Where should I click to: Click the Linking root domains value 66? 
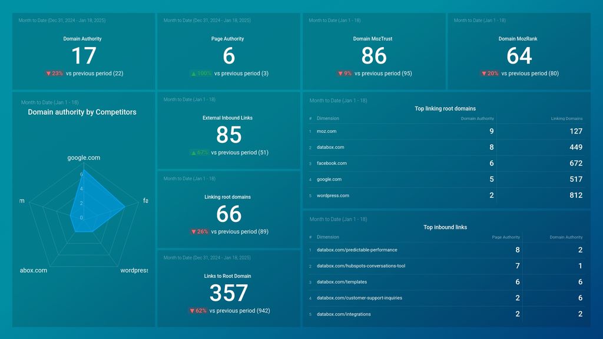tap(229, 214)
